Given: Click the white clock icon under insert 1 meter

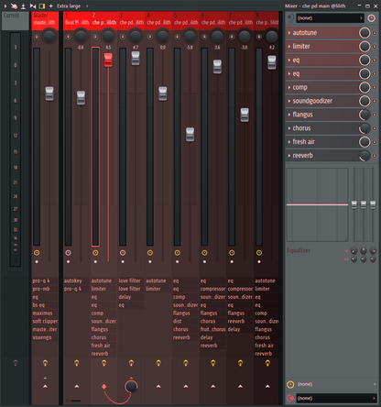Looking at the screenshot, I should point(68,253).
